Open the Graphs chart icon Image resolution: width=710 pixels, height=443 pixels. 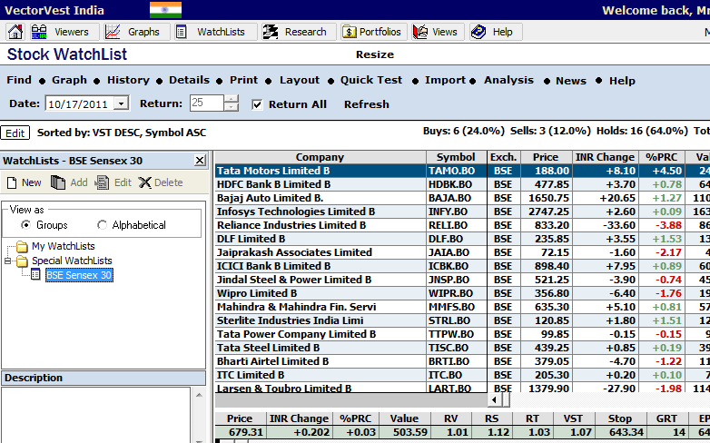tap(133, 32)
